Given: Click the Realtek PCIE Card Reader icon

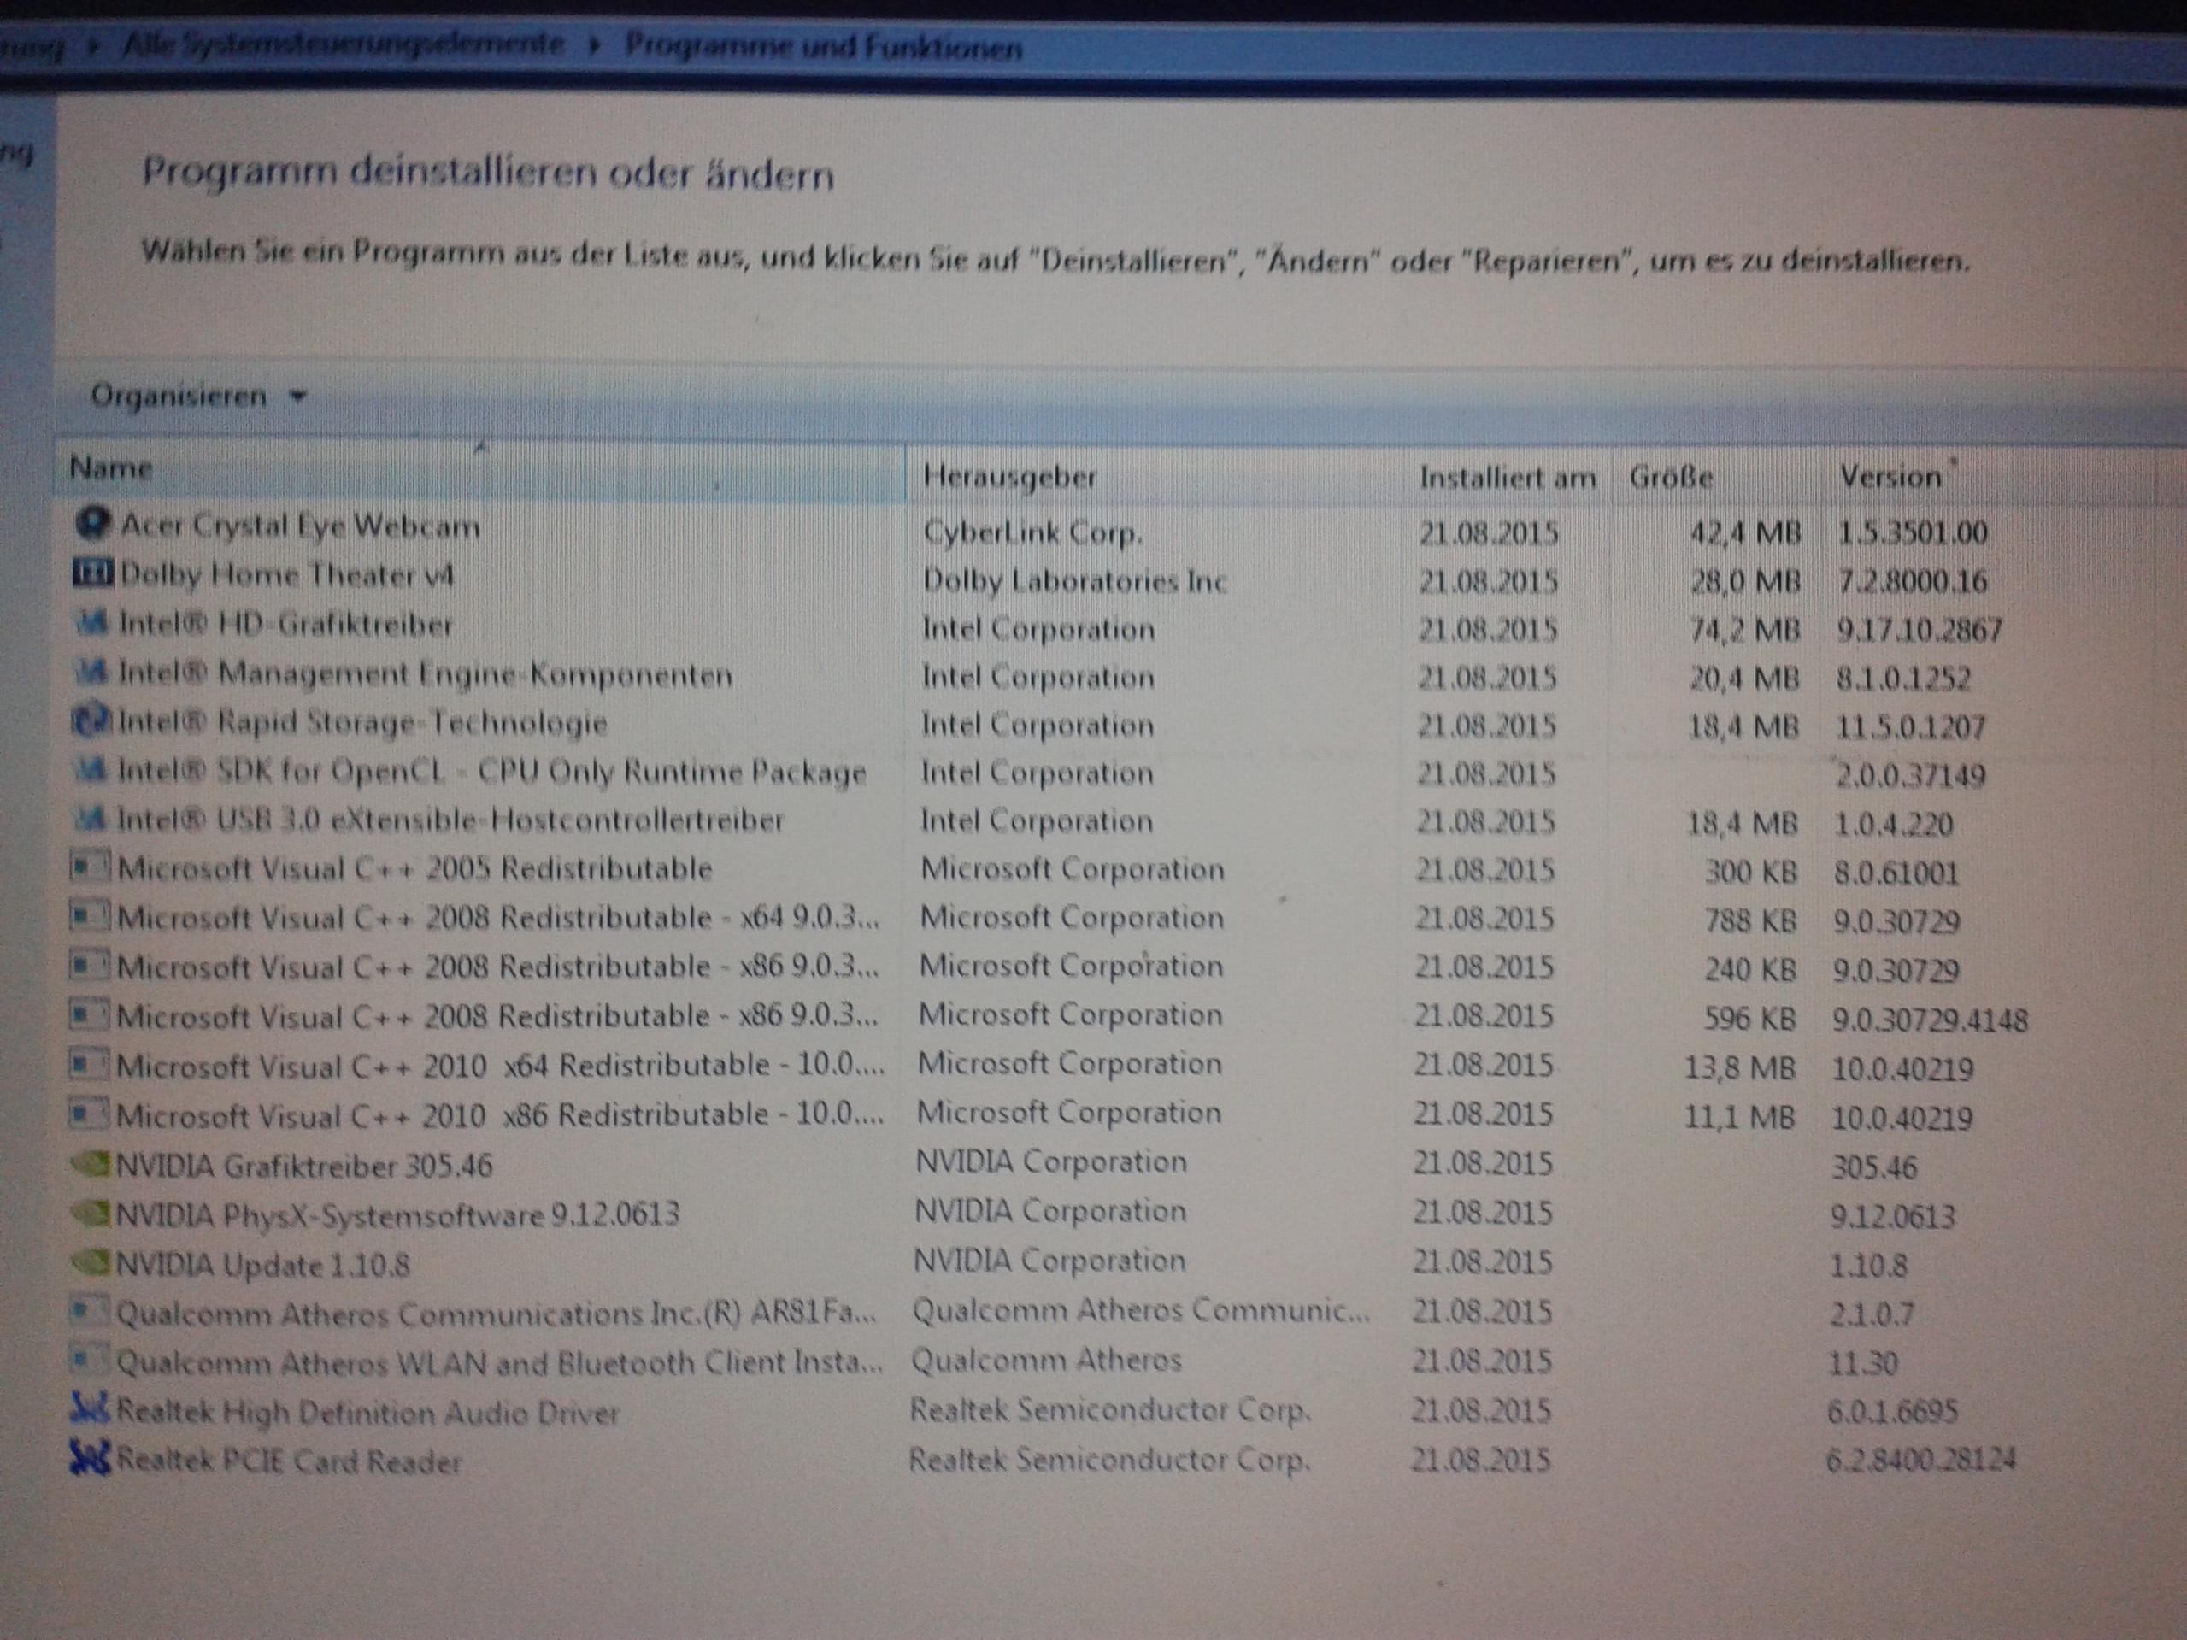Looking at the screenshot, I should (89, 1458).
